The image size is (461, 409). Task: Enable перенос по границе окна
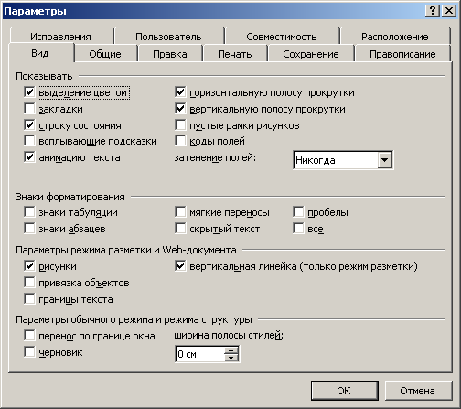pyautogui.click(x=29, y=336)
